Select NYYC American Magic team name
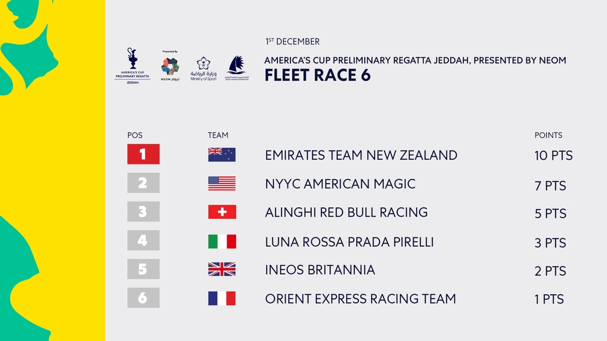 [x=340, y=184]
